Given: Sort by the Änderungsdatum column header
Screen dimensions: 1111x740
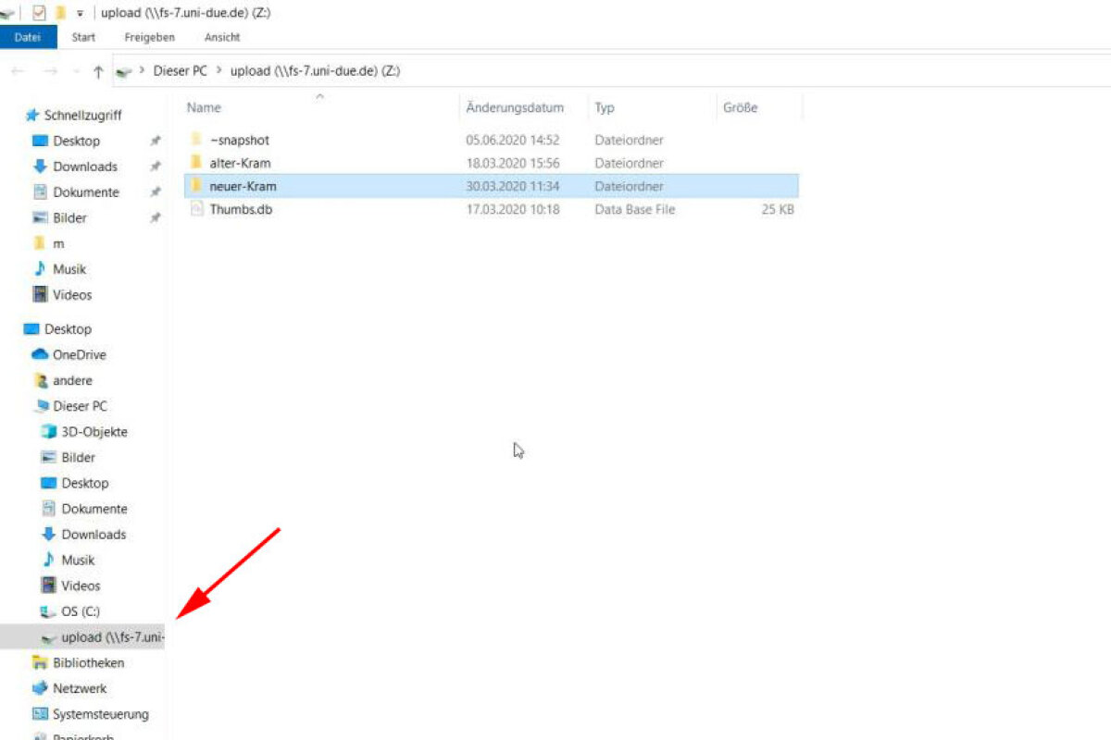Looking at the screenshot, I should point(515,107).
